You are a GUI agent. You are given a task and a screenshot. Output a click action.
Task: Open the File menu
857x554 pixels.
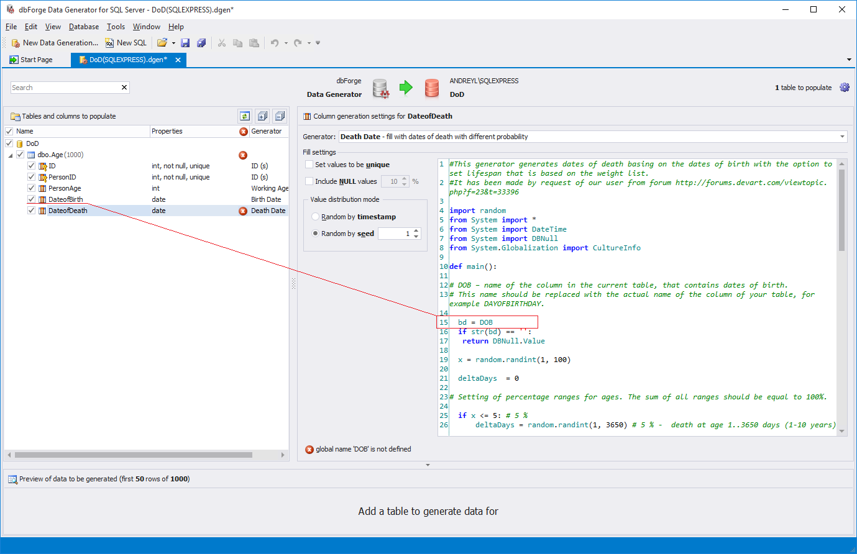(11, 27)
